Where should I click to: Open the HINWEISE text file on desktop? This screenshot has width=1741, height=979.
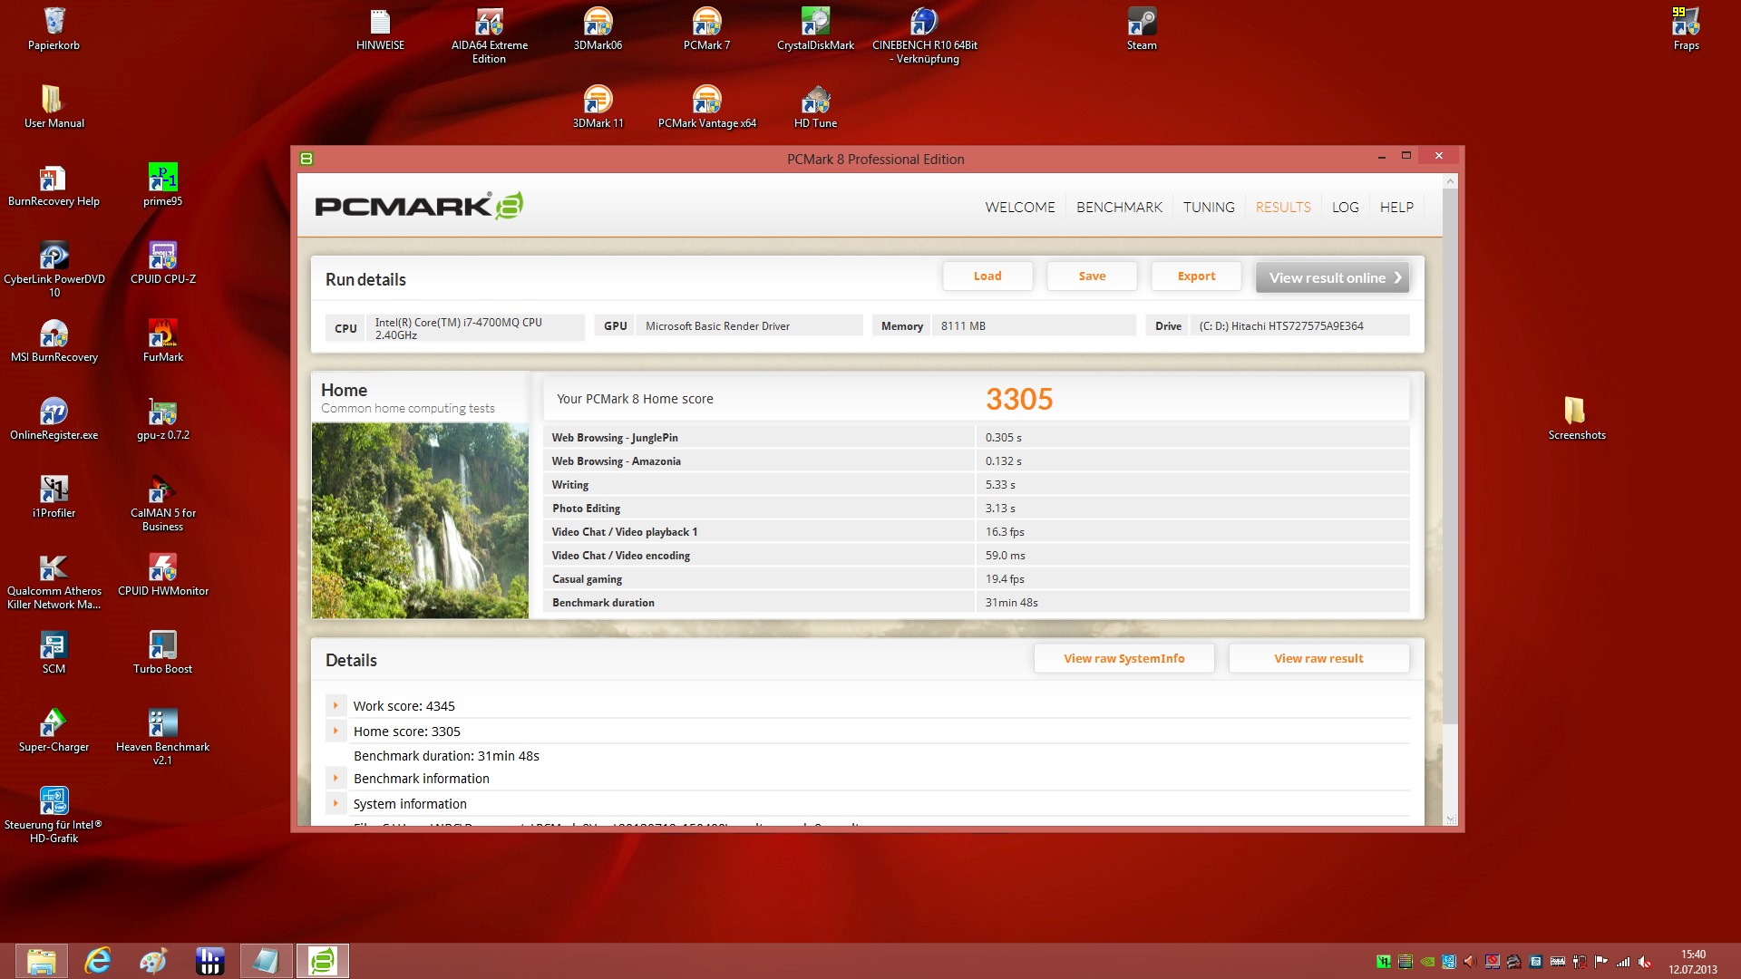click(x=380, y=29)
